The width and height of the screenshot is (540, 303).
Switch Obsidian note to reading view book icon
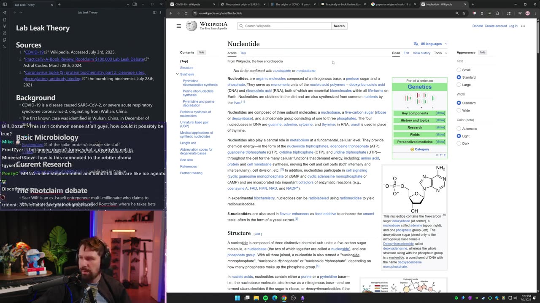coord(154,13)
